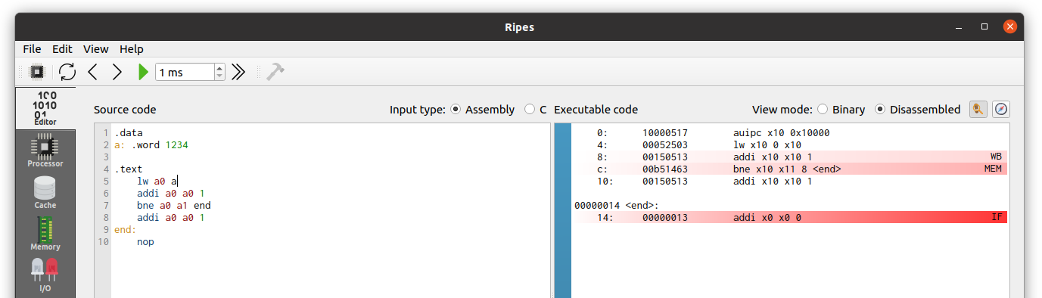
Task: Select the C input type radio button
Action: [x=530, y=110]
